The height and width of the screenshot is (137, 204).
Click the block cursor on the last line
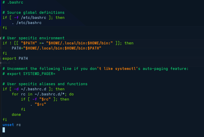click(x=4, y=130)
